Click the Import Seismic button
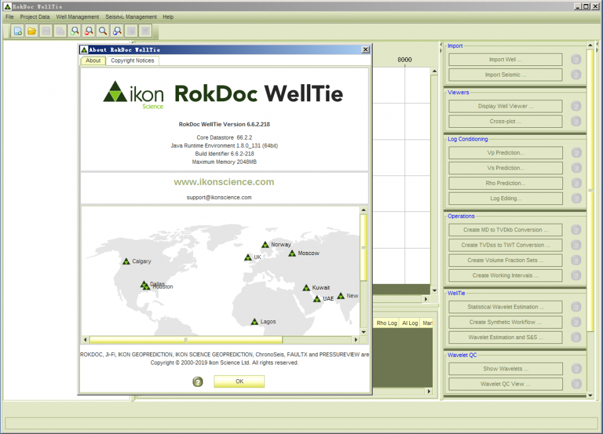 [x=505, y=75]
